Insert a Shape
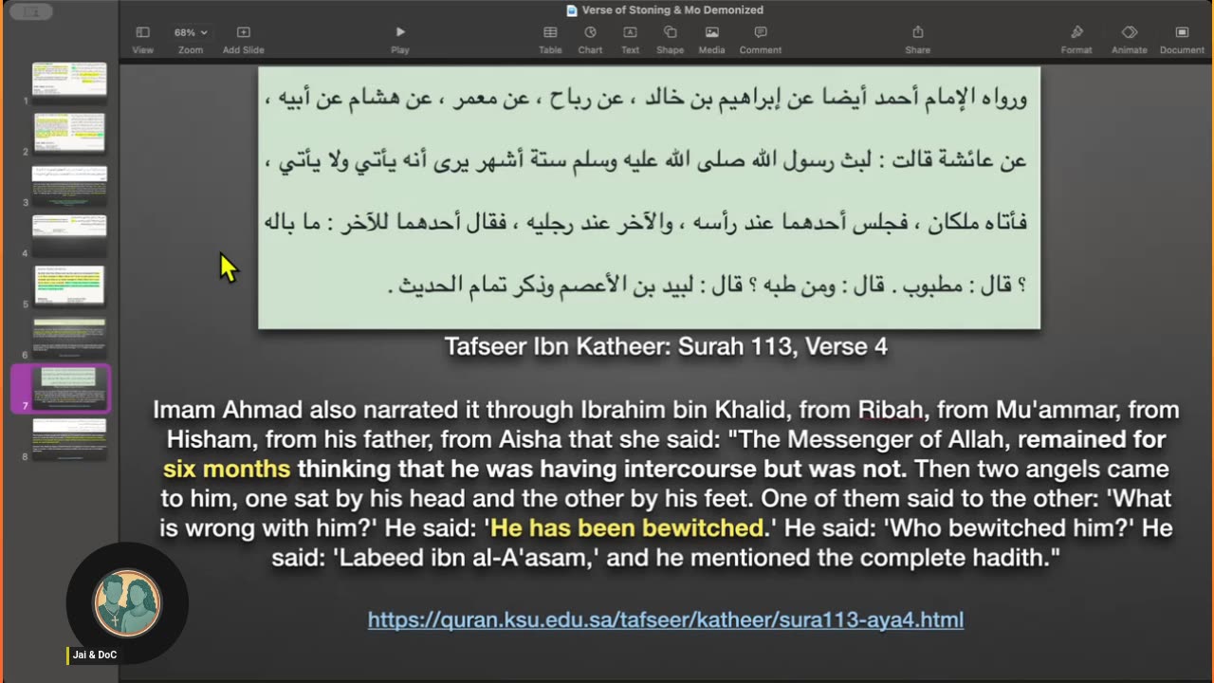The image size is (1214, 683). click(670, 39)
